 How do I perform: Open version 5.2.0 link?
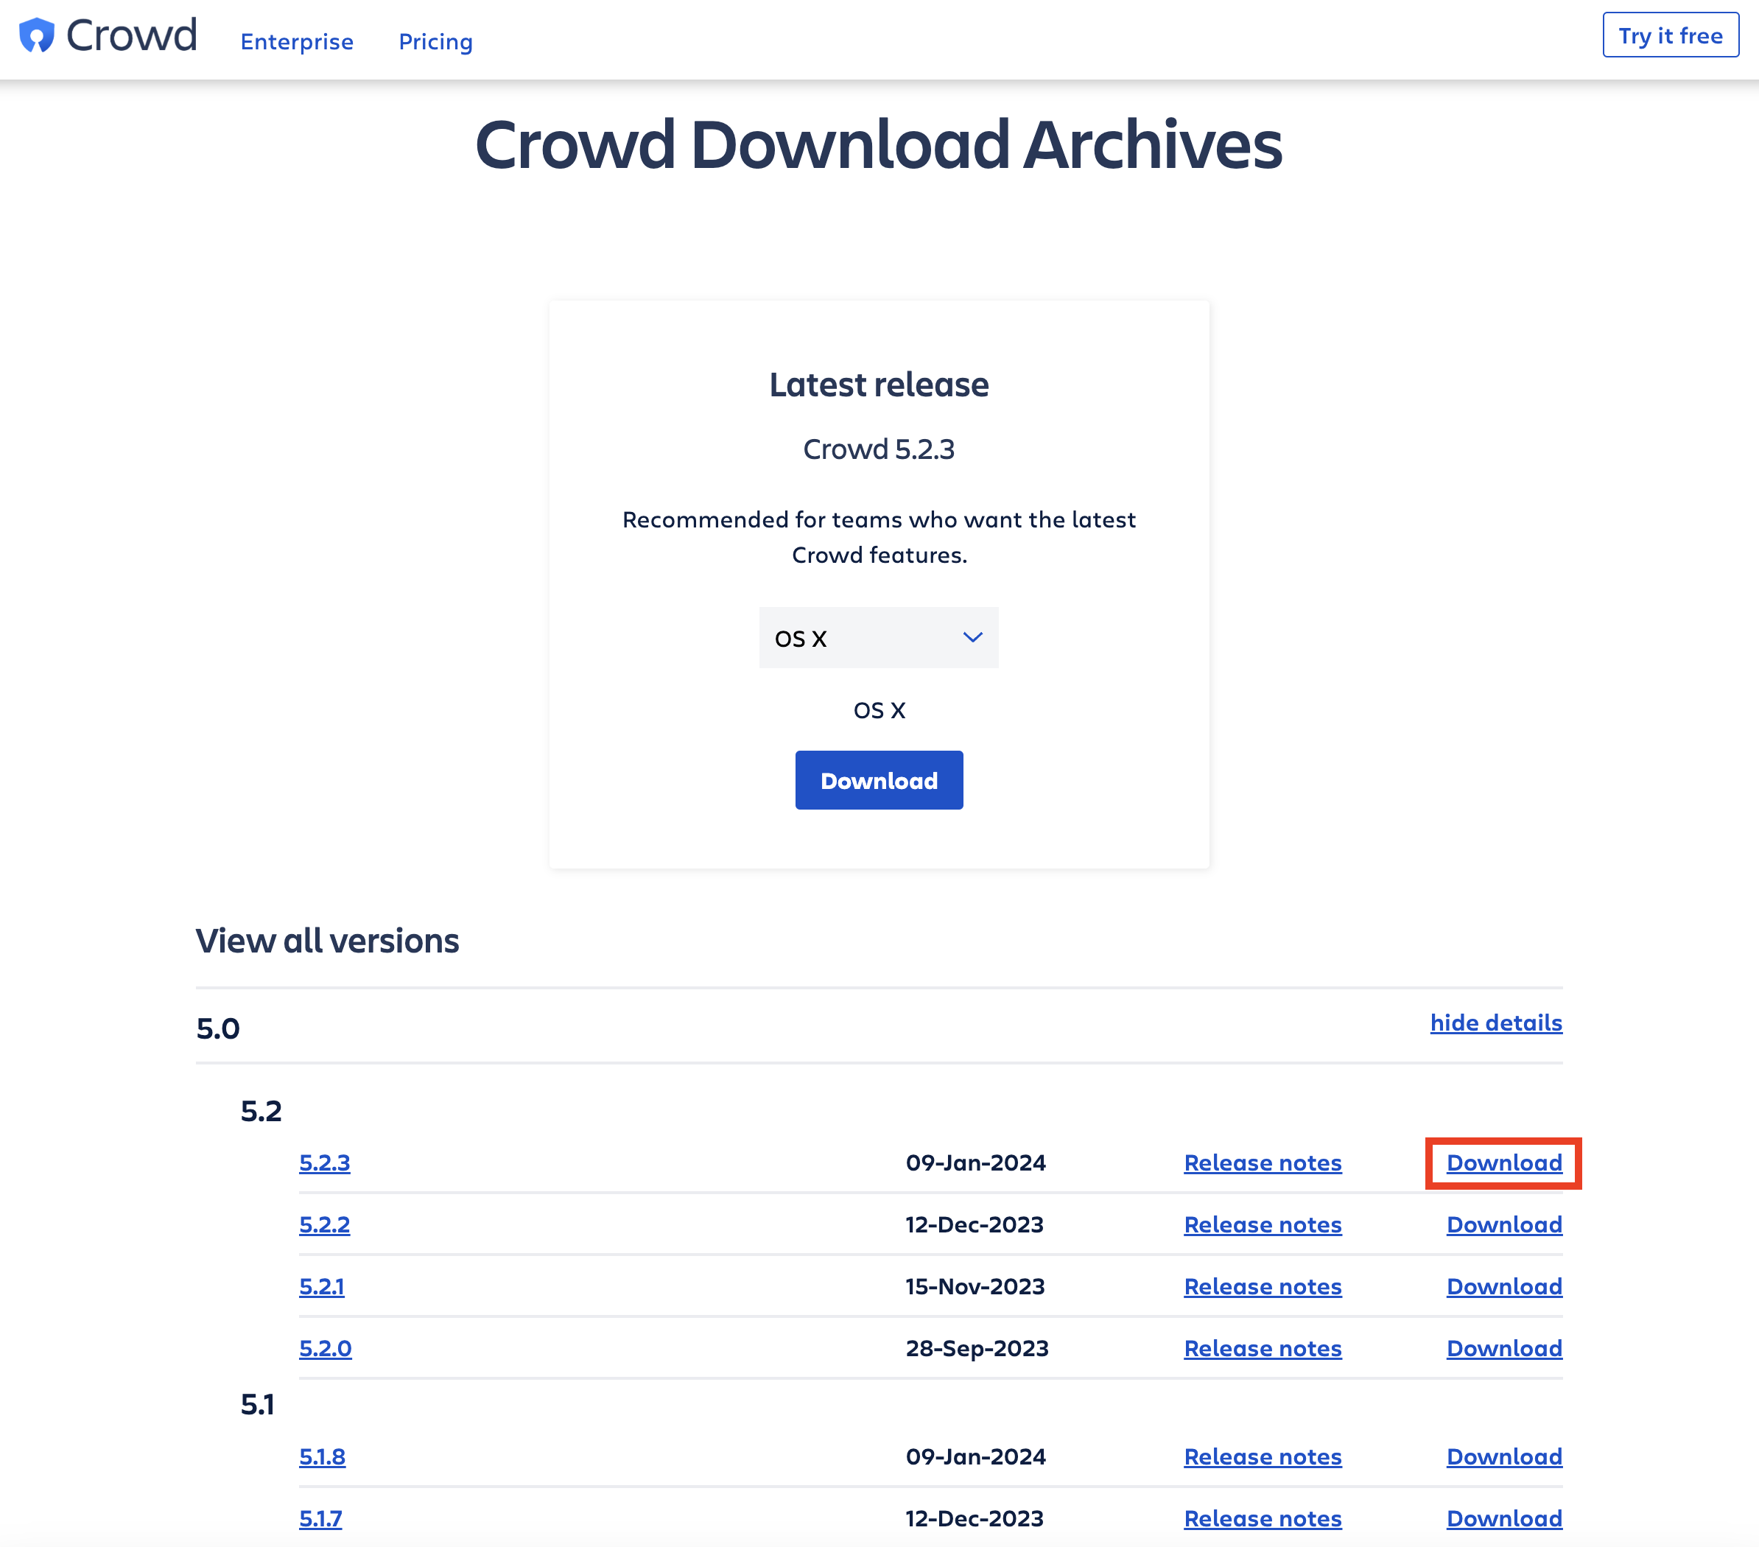(x=326, y=1349)
